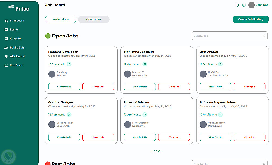Click the Calender icon in sidebar
272x165 pixels.
pos(7,39)
